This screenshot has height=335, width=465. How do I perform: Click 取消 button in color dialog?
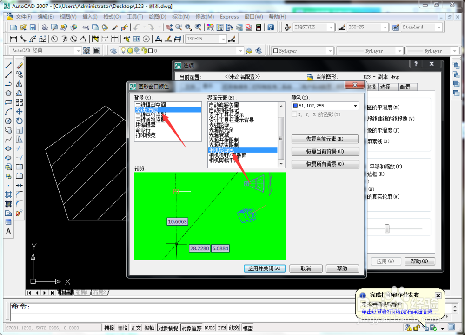(306, 268)
